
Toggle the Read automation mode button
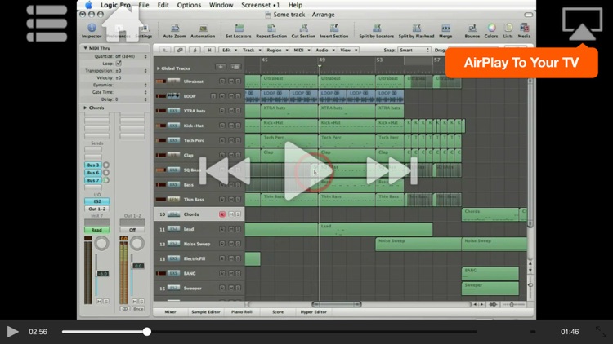coord(96,230)
